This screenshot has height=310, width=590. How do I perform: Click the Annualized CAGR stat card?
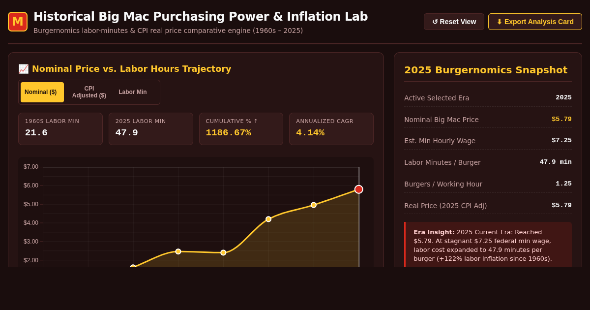tap(331, 129)
